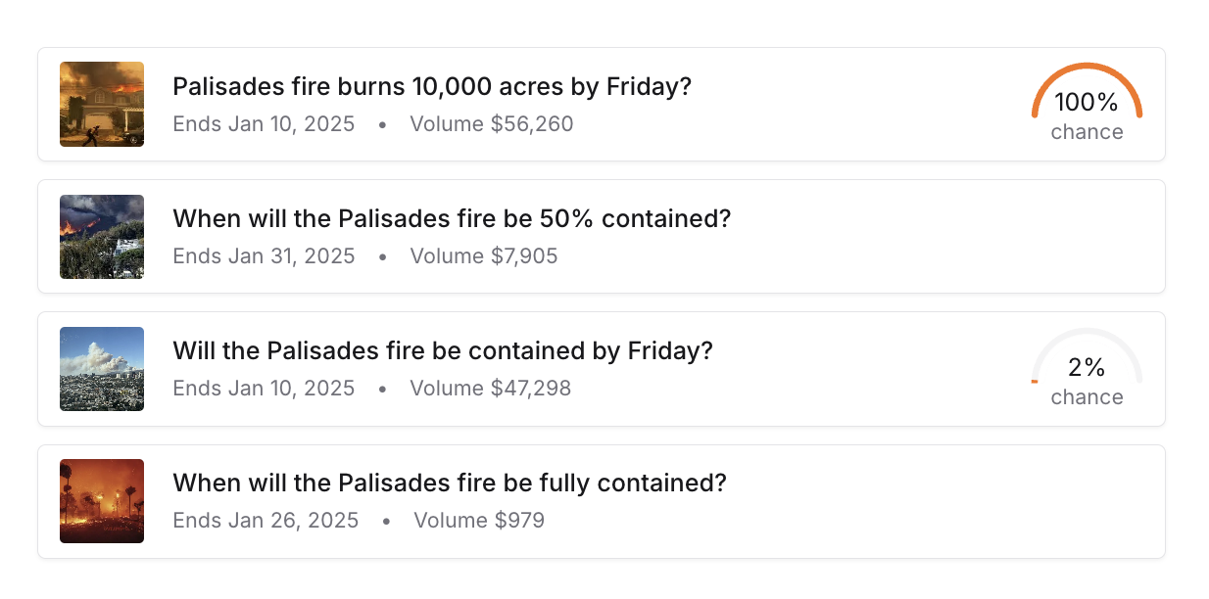Click the 'Ends Jan 10, 2025' text in first card

[x=264, y=124]
